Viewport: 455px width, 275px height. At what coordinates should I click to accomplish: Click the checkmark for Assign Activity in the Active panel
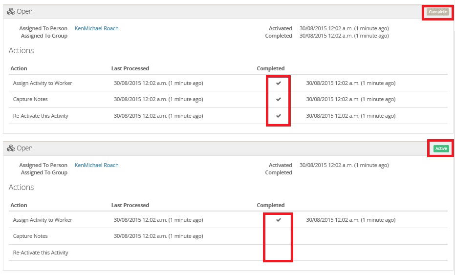tap(279, 220)
